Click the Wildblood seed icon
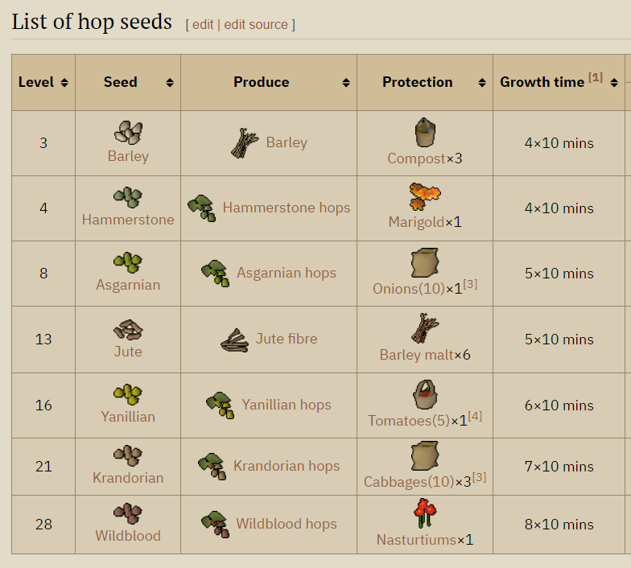This screenshot has width=631, height=568. (x=128, y=514)
